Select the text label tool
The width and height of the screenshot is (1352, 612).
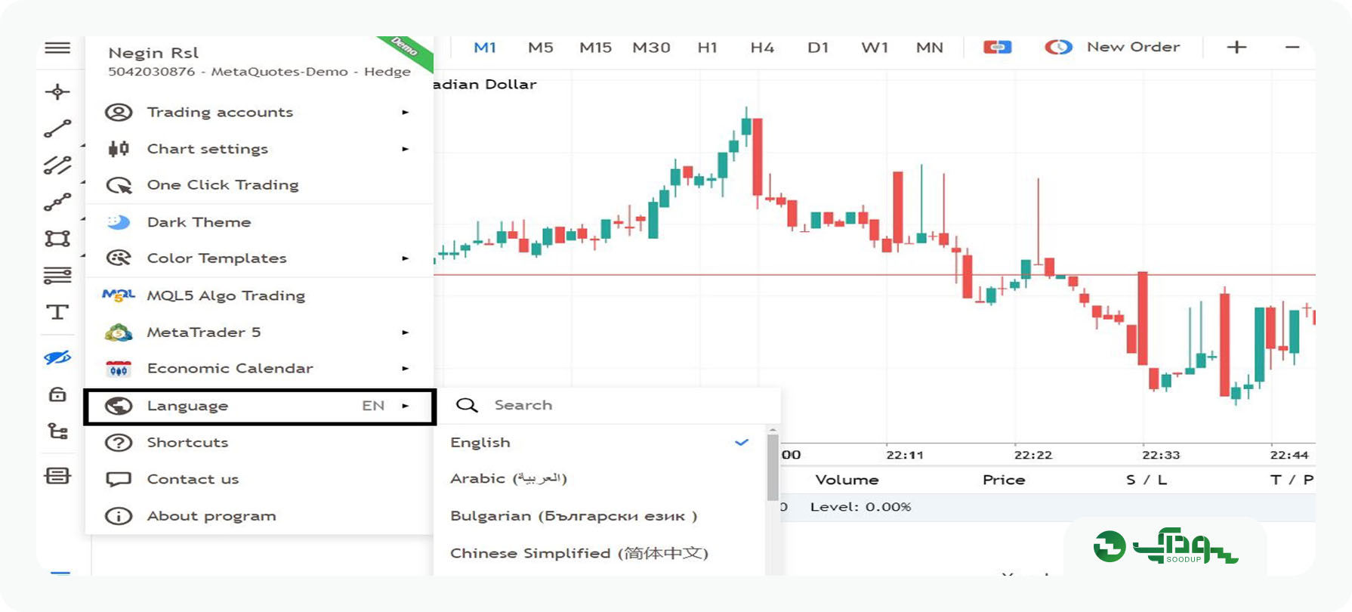[x=57, y=312]
